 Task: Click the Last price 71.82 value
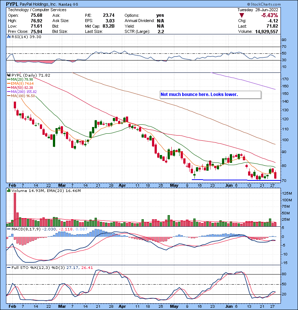pos(272,26)
